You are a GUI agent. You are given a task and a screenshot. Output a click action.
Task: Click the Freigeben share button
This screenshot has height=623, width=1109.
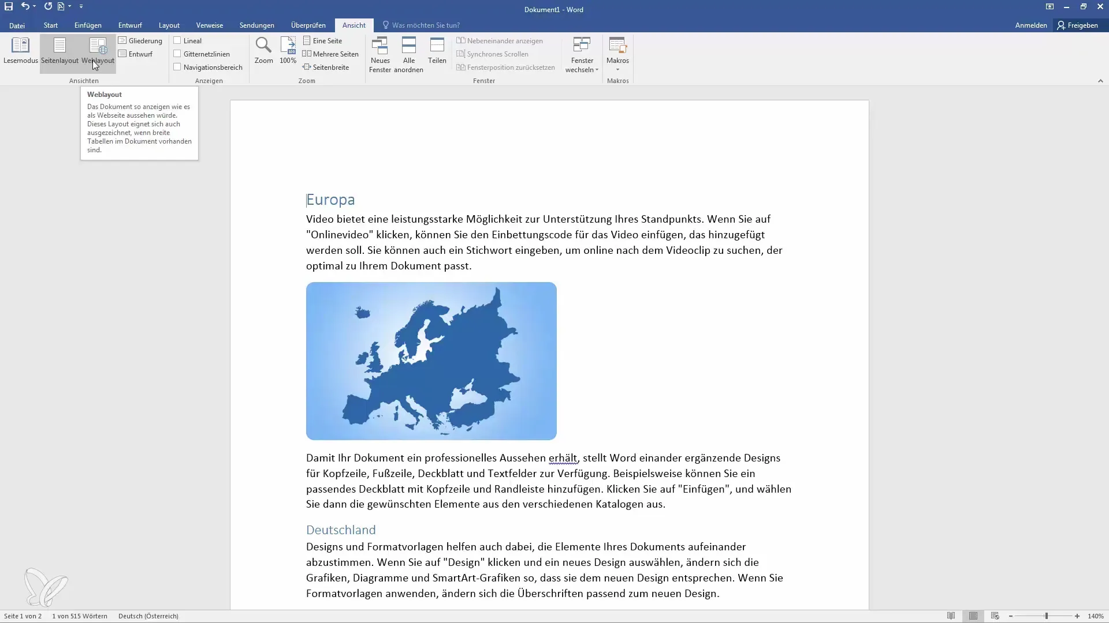tap(1077, 25)
